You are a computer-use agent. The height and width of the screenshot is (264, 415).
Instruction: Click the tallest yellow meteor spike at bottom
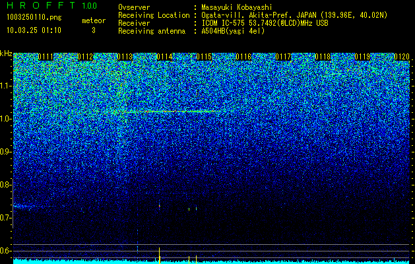[x=159, y=255]
